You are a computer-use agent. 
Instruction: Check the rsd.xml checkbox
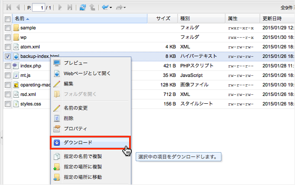[x=7, y=94]
